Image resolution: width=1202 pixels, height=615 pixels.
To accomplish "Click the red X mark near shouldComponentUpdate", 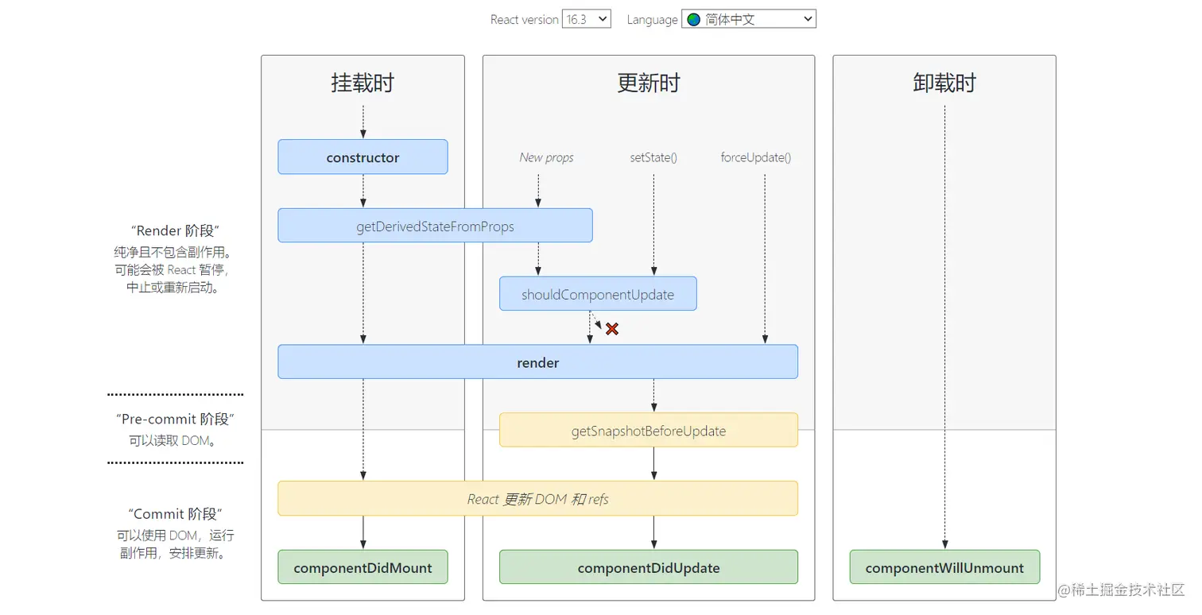I will tap(612, 329).
